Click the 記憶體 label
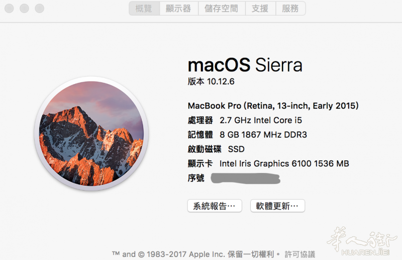The image size is (402, 260). point(200,134)
